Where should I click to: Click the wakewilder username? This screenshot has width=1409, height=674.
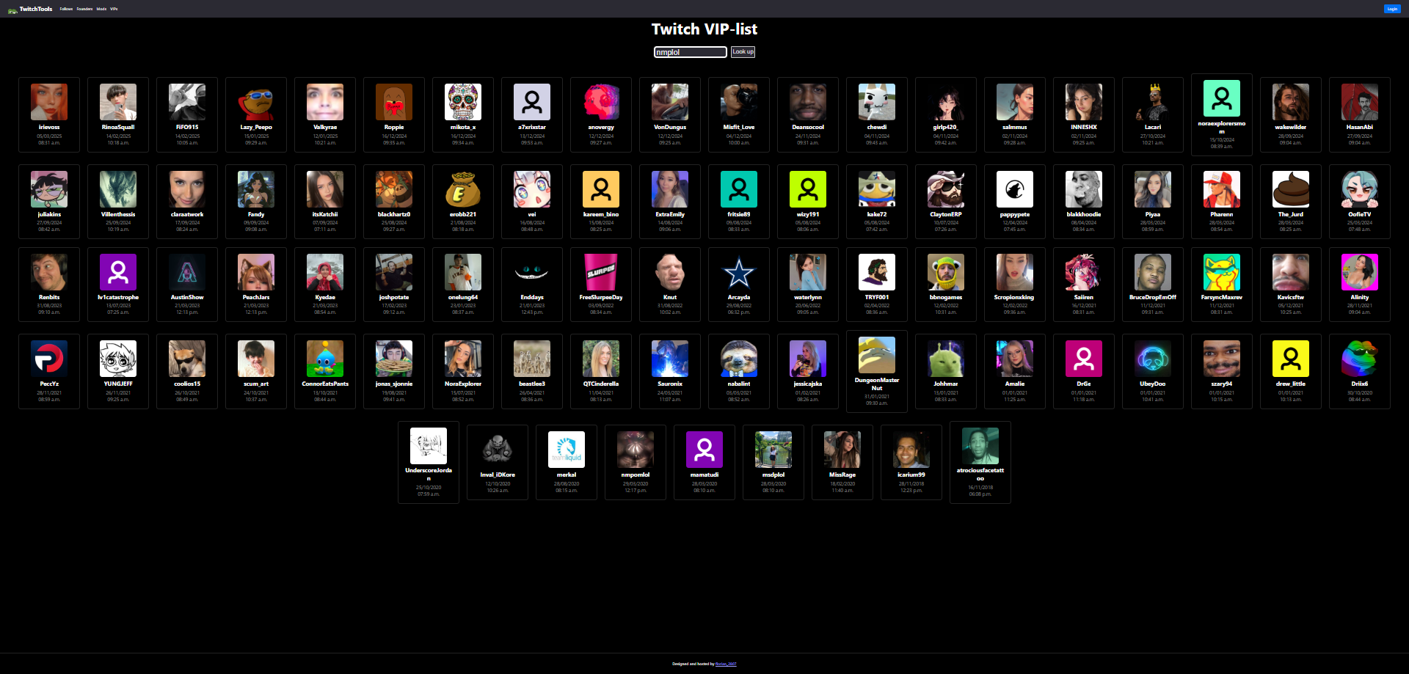point(1291,127)
